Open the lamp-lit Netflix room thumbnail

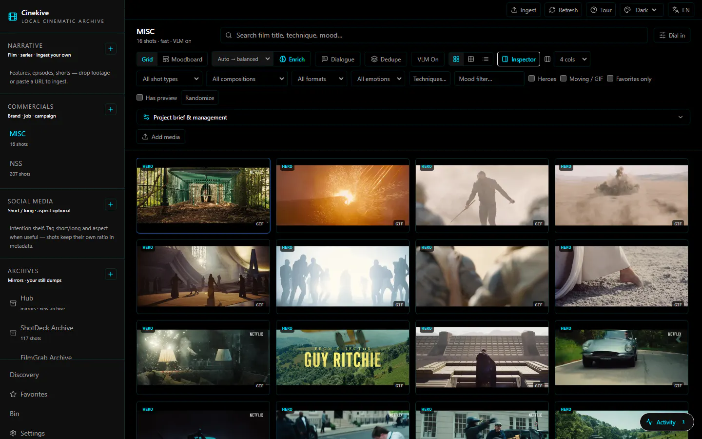click(x=203, y=358)
